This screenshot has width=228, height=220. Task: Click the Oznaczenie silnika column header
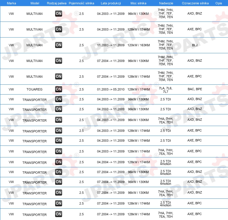pyautogui.click(x=195, y=3)
